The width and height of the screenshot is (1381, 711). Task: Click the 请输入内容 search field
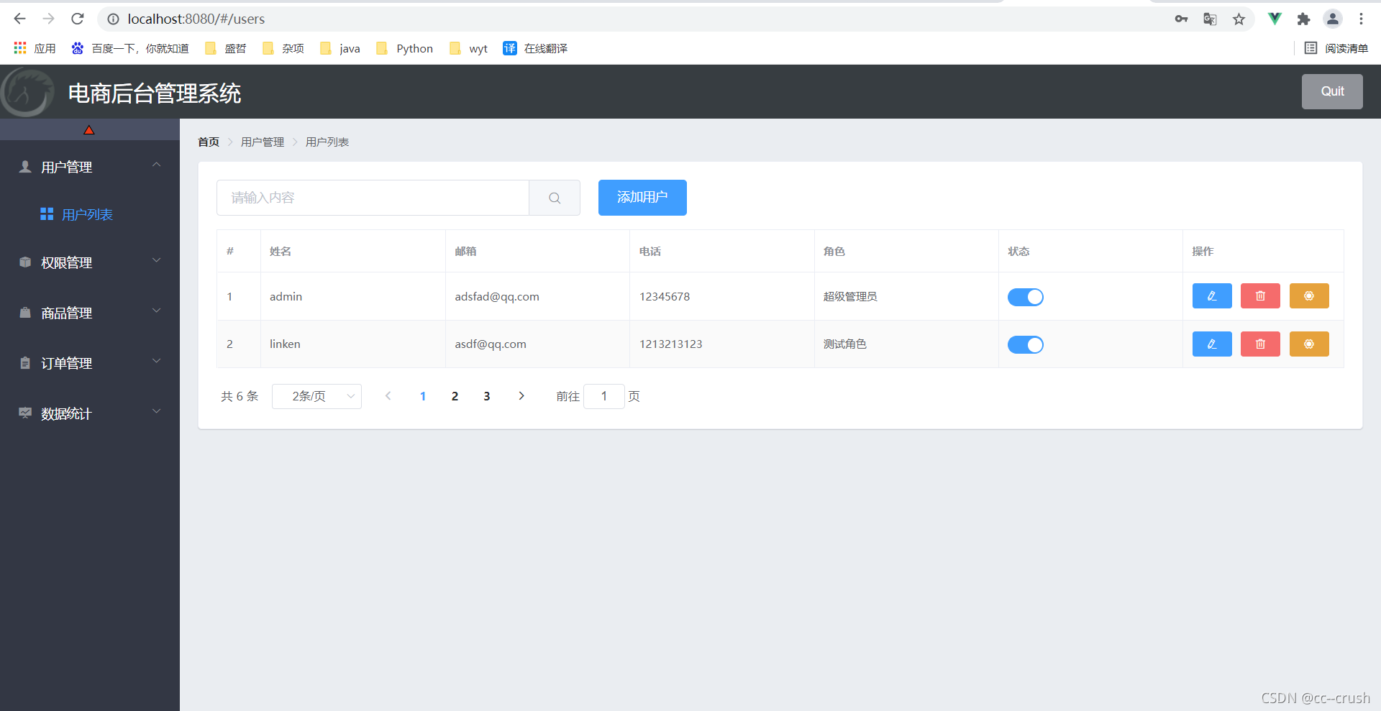click(x=373, y=198)
